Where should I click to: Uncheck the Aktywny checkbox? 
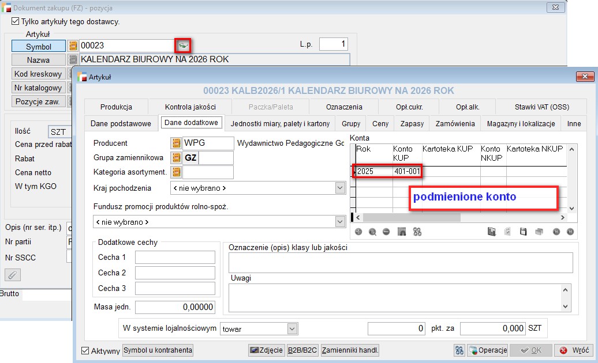tap(85, 350)
